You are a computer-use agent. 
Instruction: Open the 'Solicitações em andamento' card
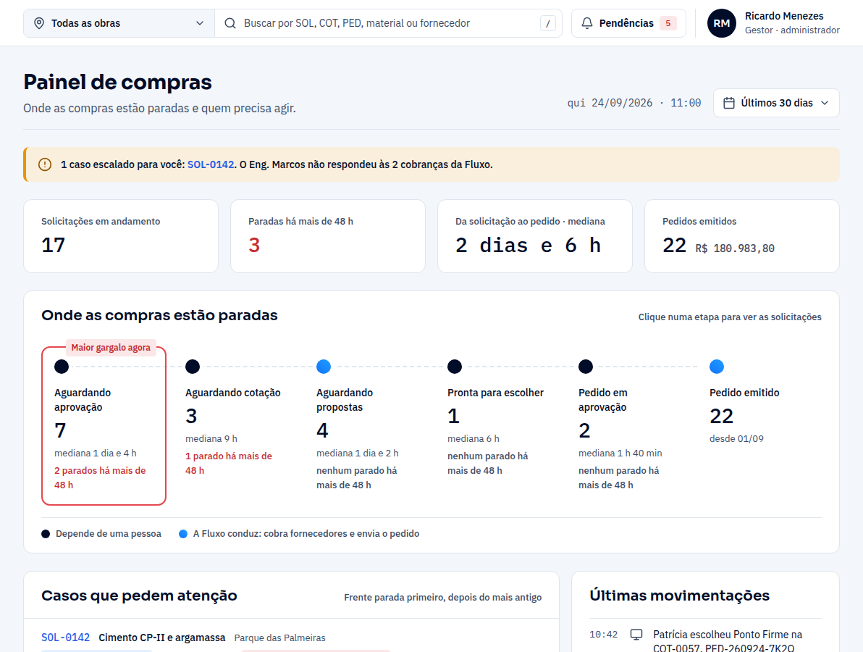121,236
